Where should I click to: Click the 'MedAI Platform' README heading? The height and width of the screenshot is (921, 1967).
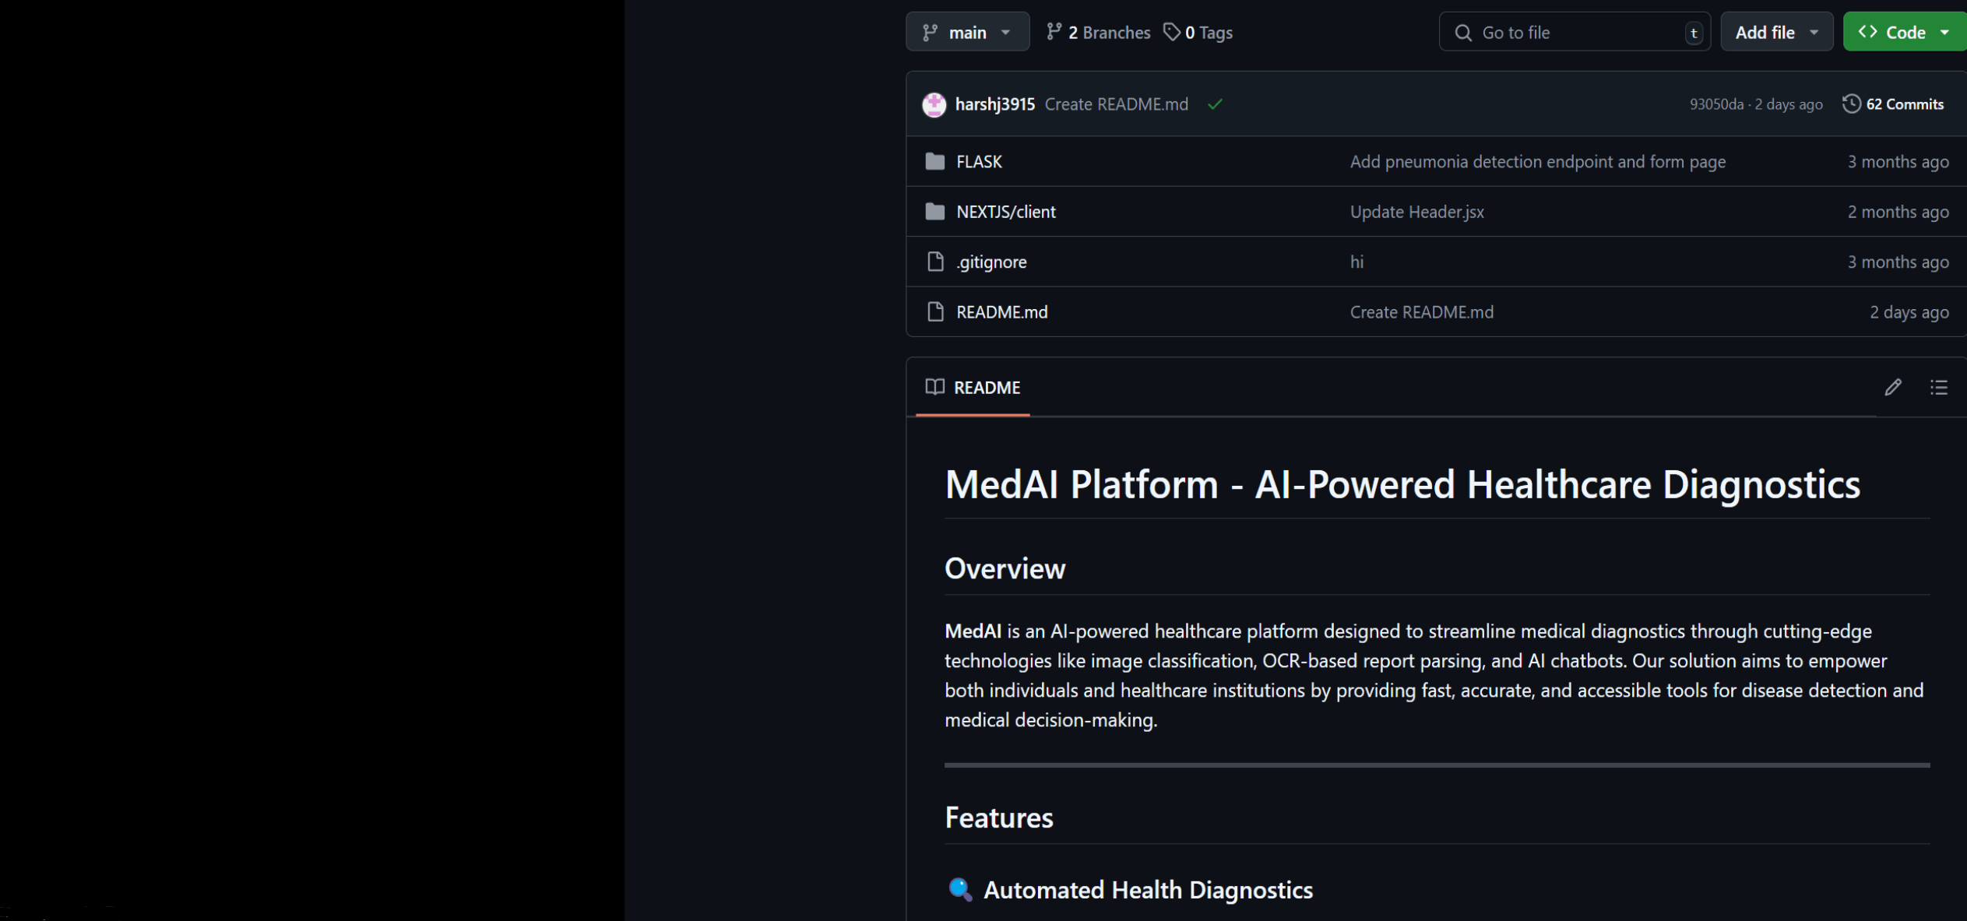(x=1402, y=484)
